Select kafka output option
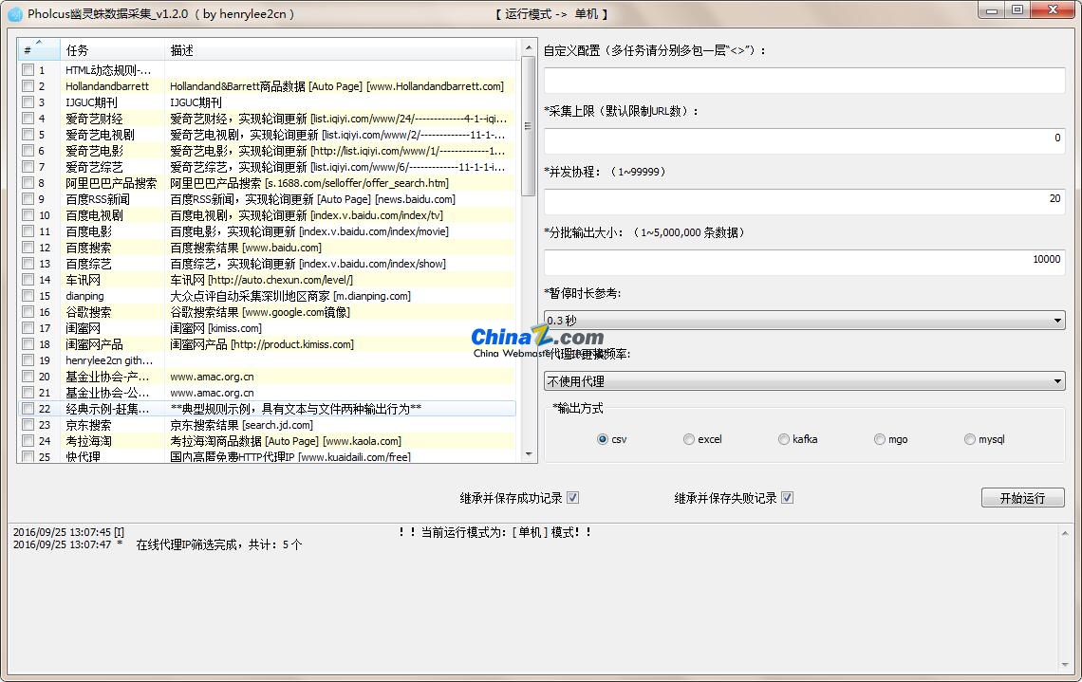Viewport: 1082px width, 682px height. (x=783, y=439)
